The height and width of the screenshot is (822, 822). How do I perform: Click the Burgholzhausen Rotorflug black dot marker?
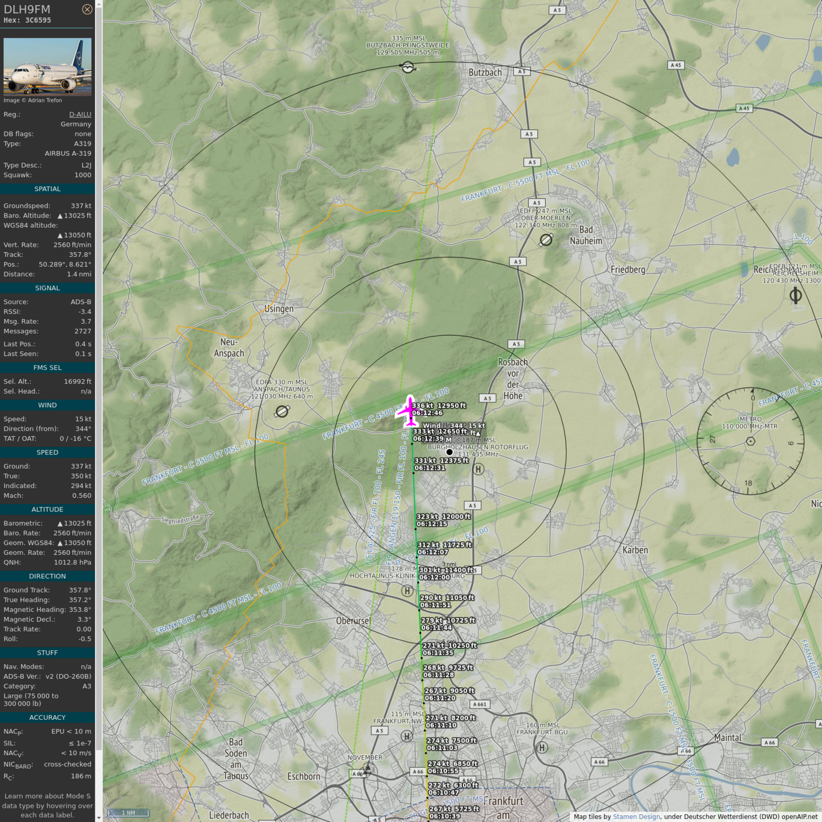(x=449, y=452)
